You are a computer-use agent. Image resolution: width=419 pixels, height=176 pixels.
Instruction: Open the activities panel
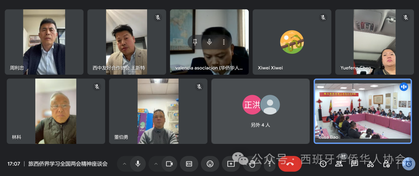pos(371,164)
